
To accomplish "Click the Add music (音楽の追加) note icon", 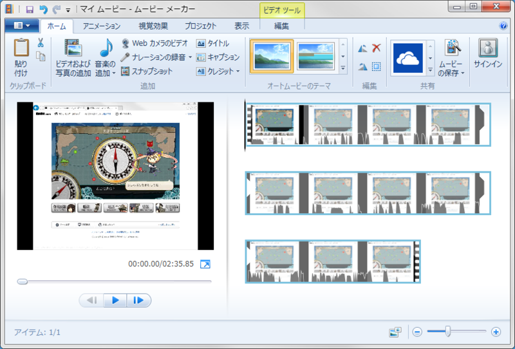I will (x=106, y=48).
